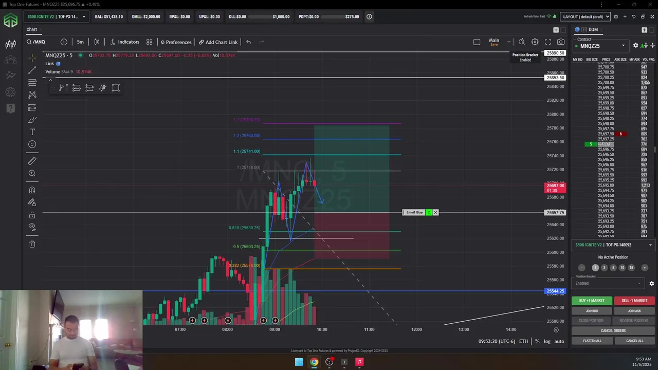Open chart Preferences

[176, 42]
